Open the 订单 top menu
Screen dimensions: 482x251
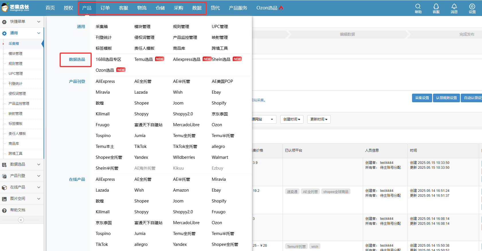point(105,8)
